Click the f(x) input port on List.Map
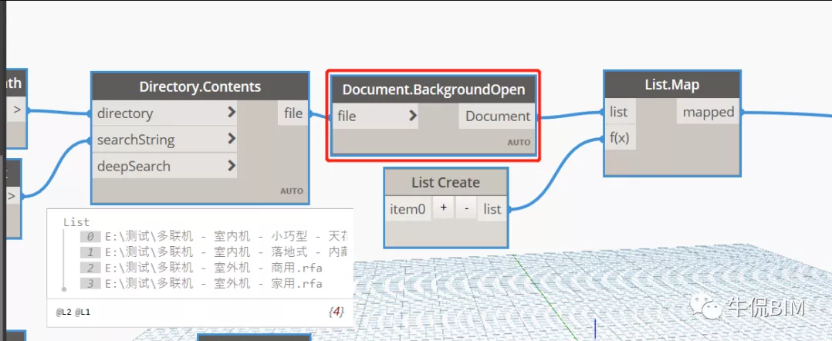Viewport: 832px width, 341px height. (619, 138)
